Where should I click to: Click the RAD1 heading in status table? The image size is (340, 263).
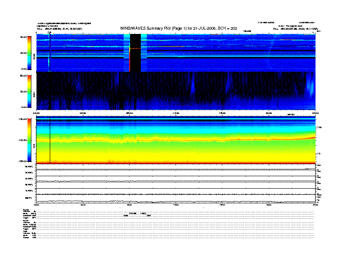[26, 221]
